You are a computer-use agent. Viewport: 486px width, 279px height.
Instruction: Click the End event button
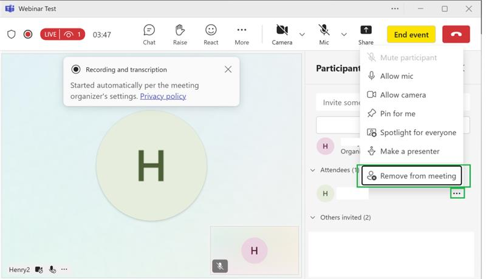[x=411, y=35]
